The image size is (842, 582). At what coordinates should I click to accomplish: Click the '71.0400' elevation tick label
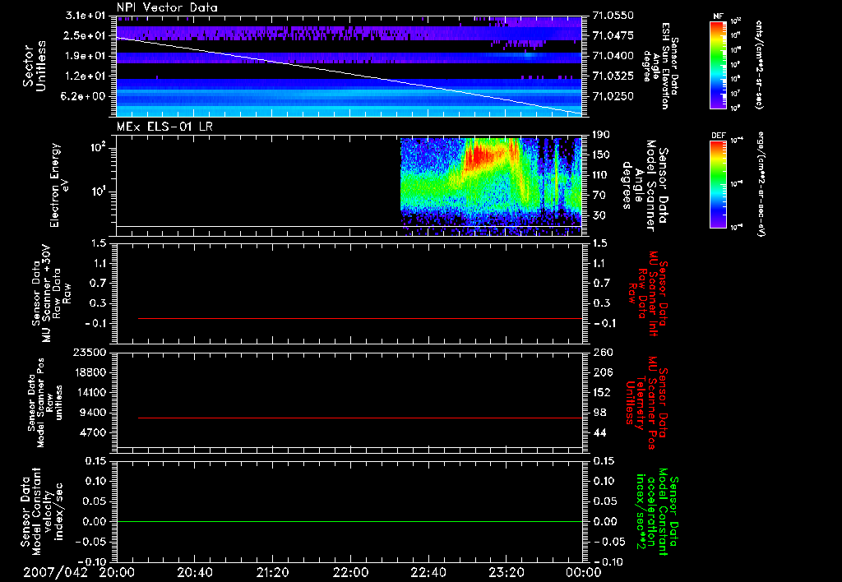(613, 56)
